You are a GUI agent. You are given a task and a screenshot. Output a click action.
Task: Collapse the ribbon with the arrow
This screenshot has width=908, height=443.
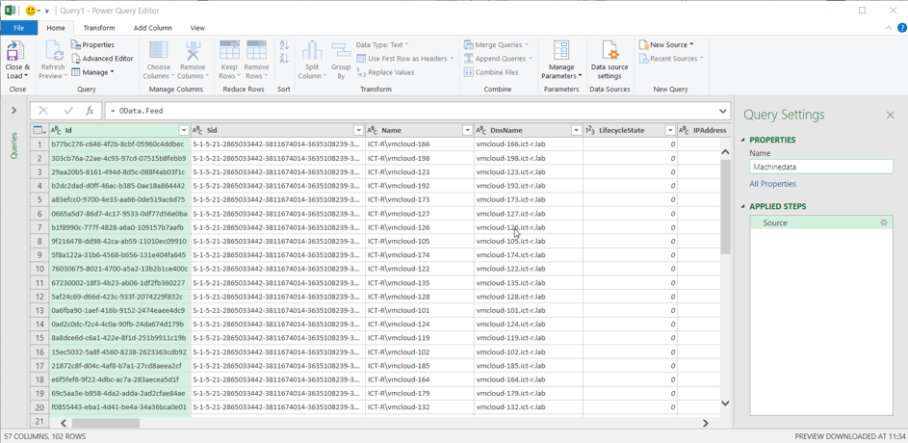(x=890, y=28)
